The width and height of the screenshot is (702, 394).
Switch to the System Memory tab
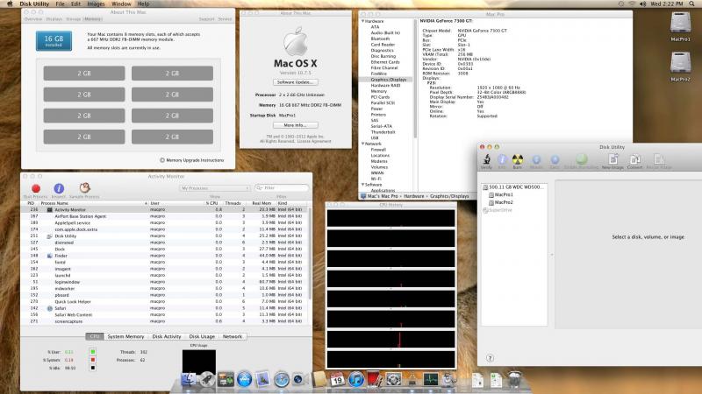125,336
